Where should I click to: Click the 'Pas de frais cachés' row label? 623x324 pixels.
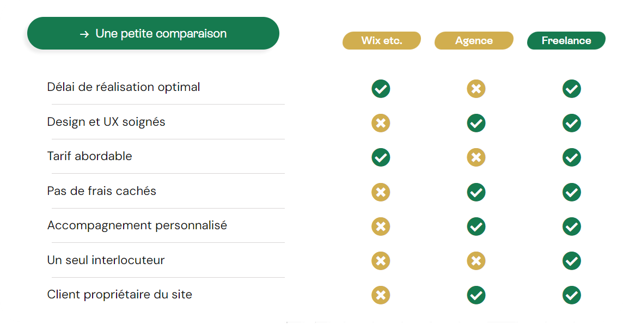click(102, 191)
